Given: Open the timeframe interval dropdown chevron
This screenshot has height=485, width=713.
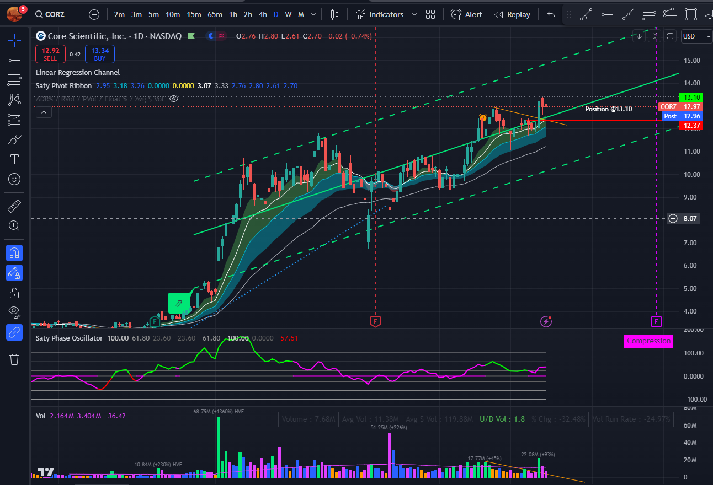Looking at the screenshot, I should (312, 14).
